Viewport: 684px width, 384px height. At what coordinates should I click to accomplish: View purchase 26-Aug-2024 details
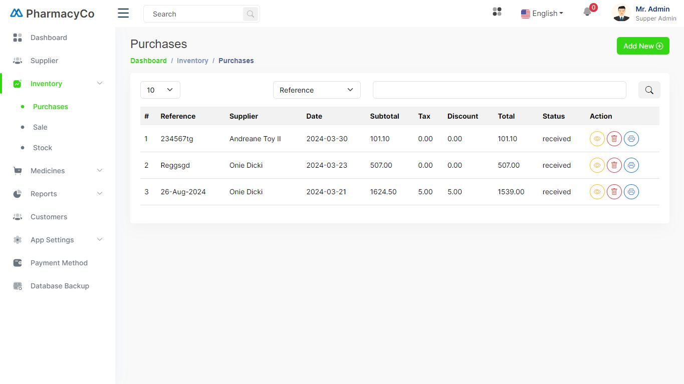point(597,192)
